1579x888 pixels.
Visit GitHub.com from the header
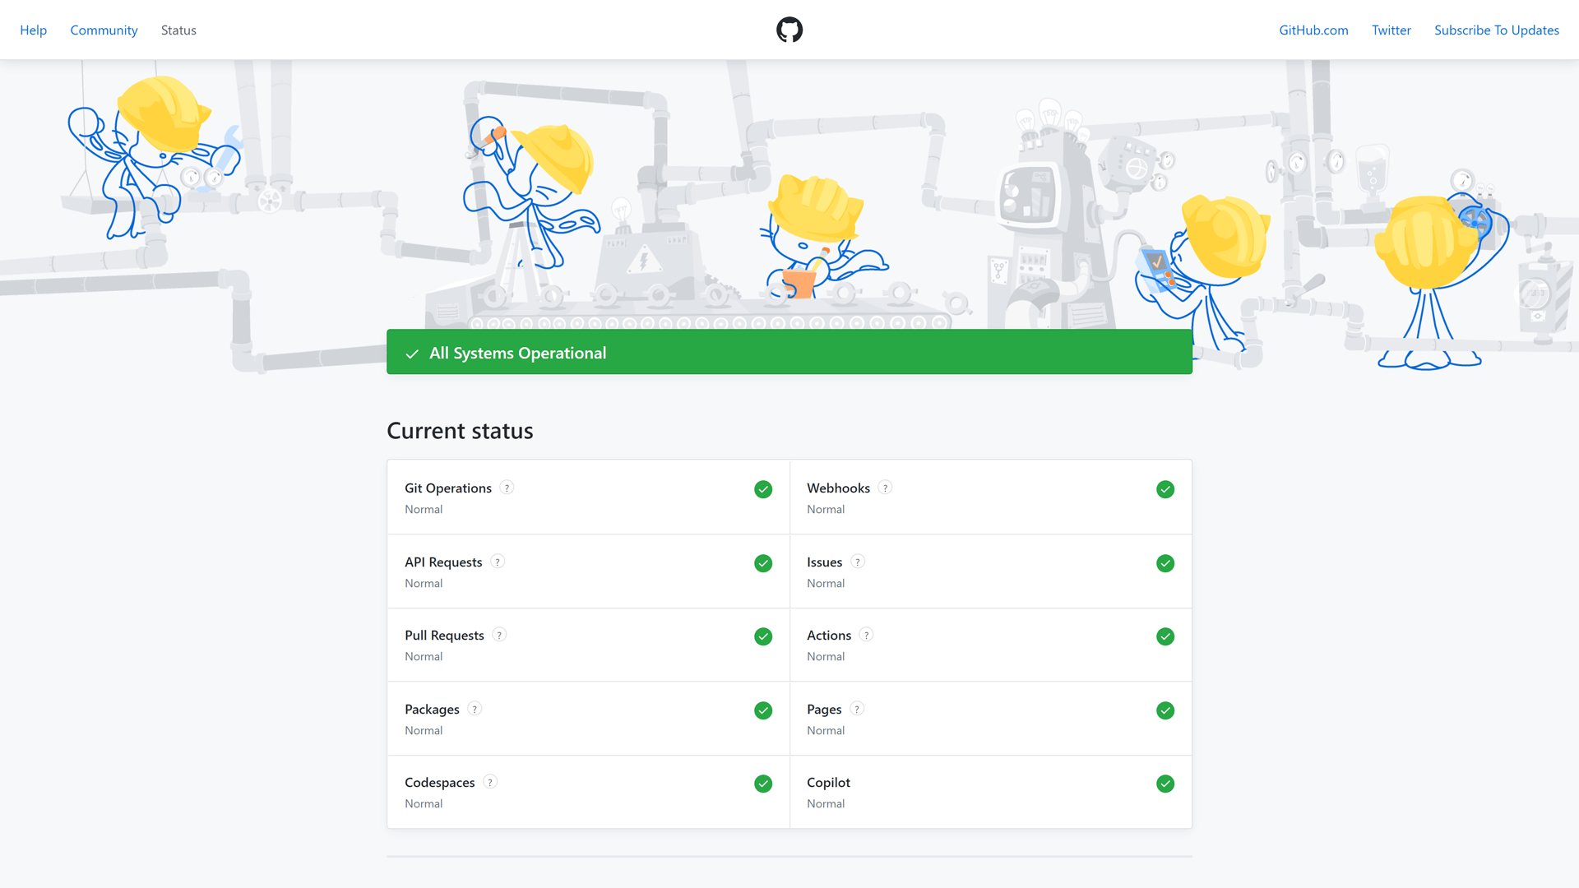point(1313,30)
